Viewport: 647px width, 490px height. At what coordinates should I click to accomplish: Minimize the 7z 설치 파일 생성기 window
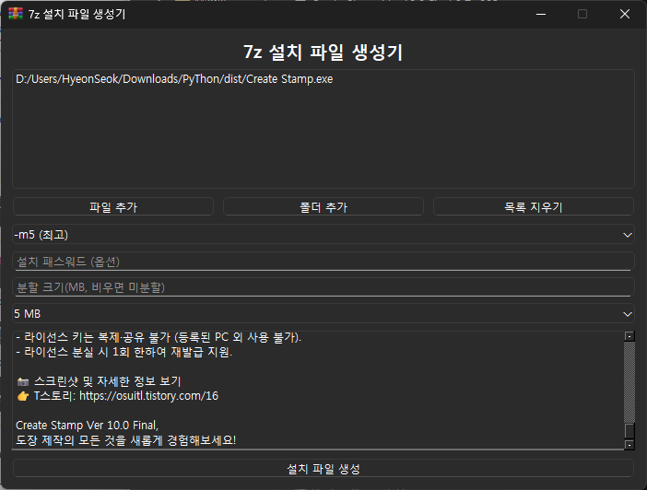tap(541, 14)
